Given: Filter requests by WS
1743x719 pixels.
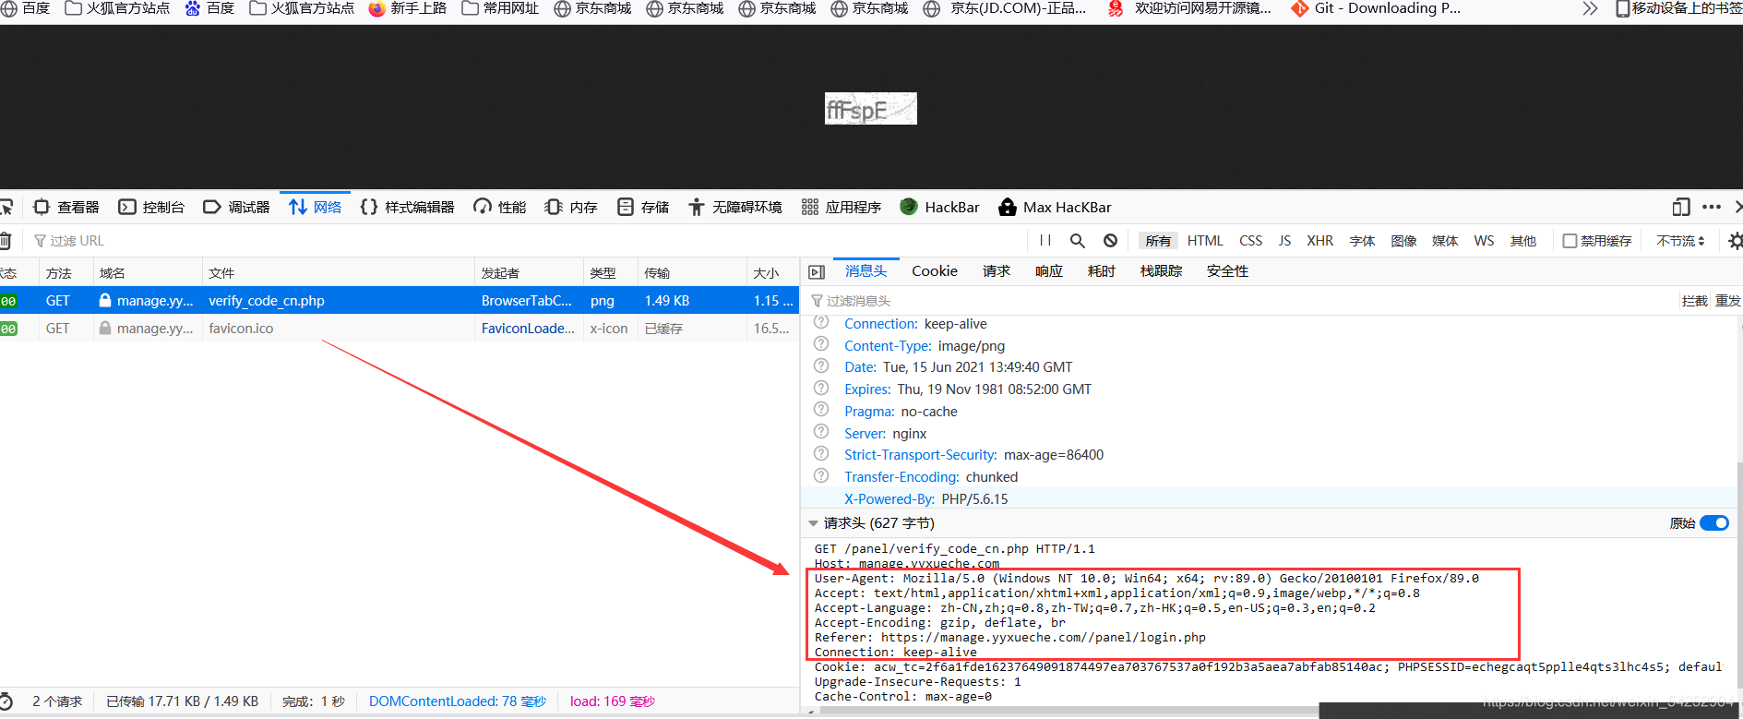Looking at the screenshot, I should point(1484,240).
